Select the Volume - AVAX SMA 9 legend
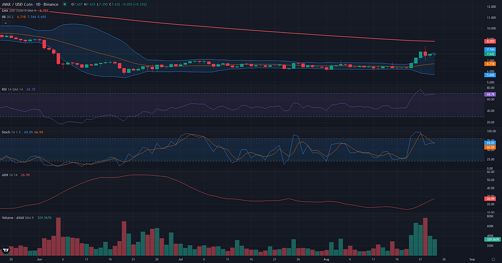Screen dimensions: 502x263 click(17, 218)
